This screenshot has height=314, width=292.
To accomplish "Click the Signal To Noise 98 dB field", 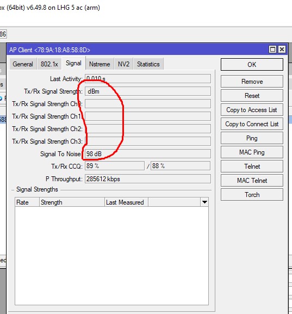I will point(148,154).
